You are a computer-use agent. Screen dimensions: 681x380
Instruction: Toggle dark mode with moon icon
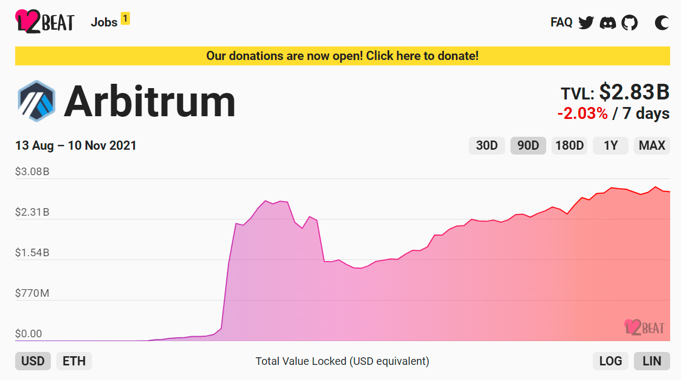[x=662, y=23]
